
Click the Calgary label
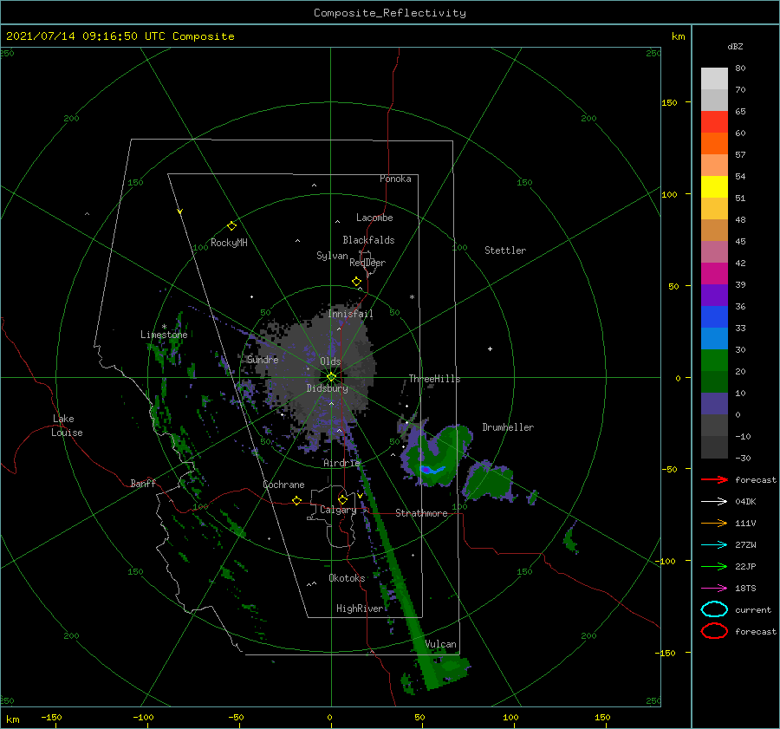338,510
